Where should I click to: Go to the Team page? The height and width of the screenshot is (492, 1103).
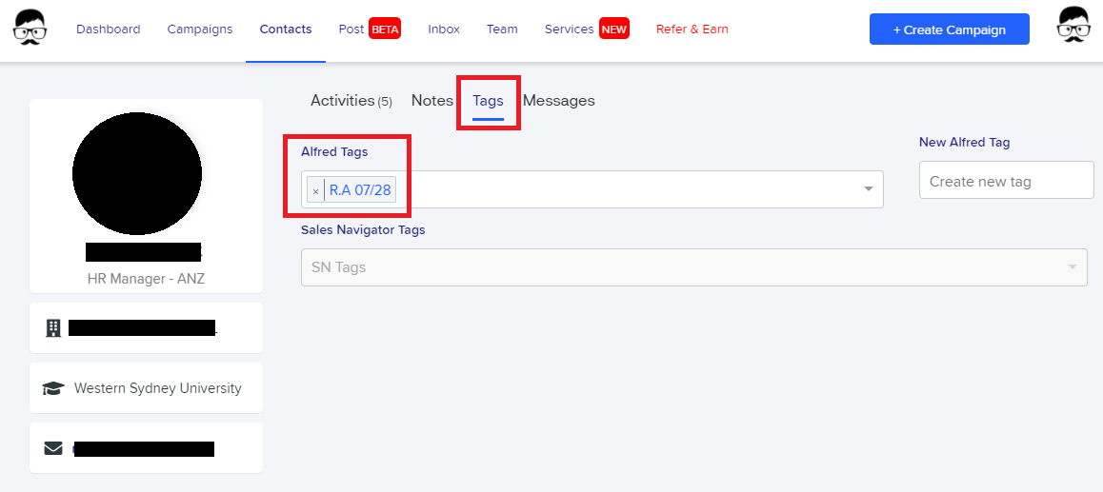[502, 29]
